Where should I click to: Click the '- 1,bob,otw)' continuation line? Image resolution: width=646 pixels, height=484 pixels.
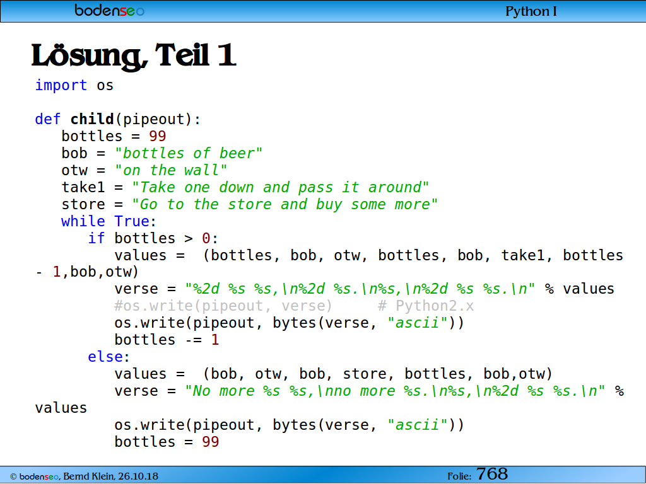(87, 272)
